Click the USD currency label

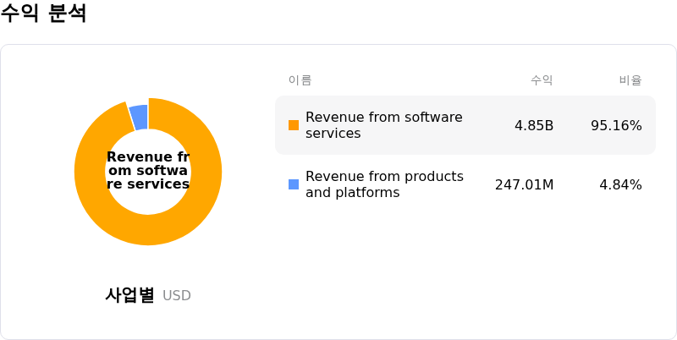coord(177,295)
